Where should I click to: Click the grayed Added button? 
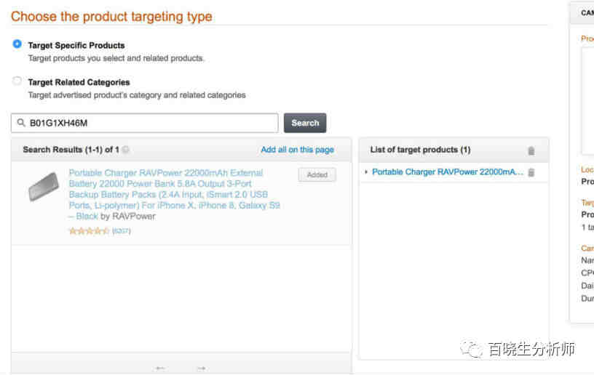tap(317, 174)
